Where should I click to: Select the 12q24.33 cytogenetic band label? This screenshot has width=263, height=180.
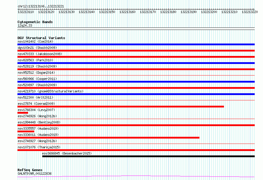point(25,25)
